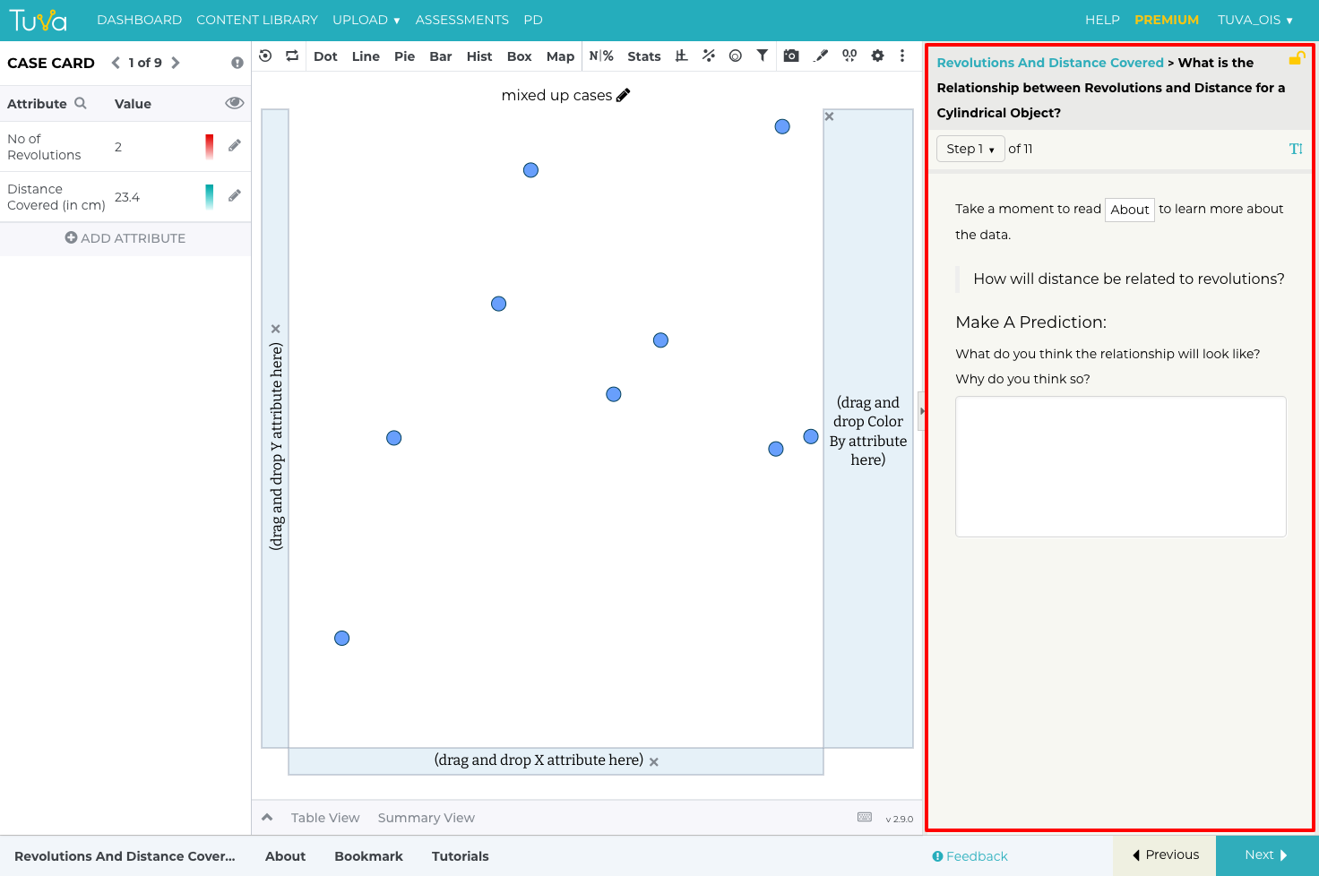Open the filter funnel tool
Image resolution: width=1319 pixels, height=876 pixels.
(x=763, y=56)
